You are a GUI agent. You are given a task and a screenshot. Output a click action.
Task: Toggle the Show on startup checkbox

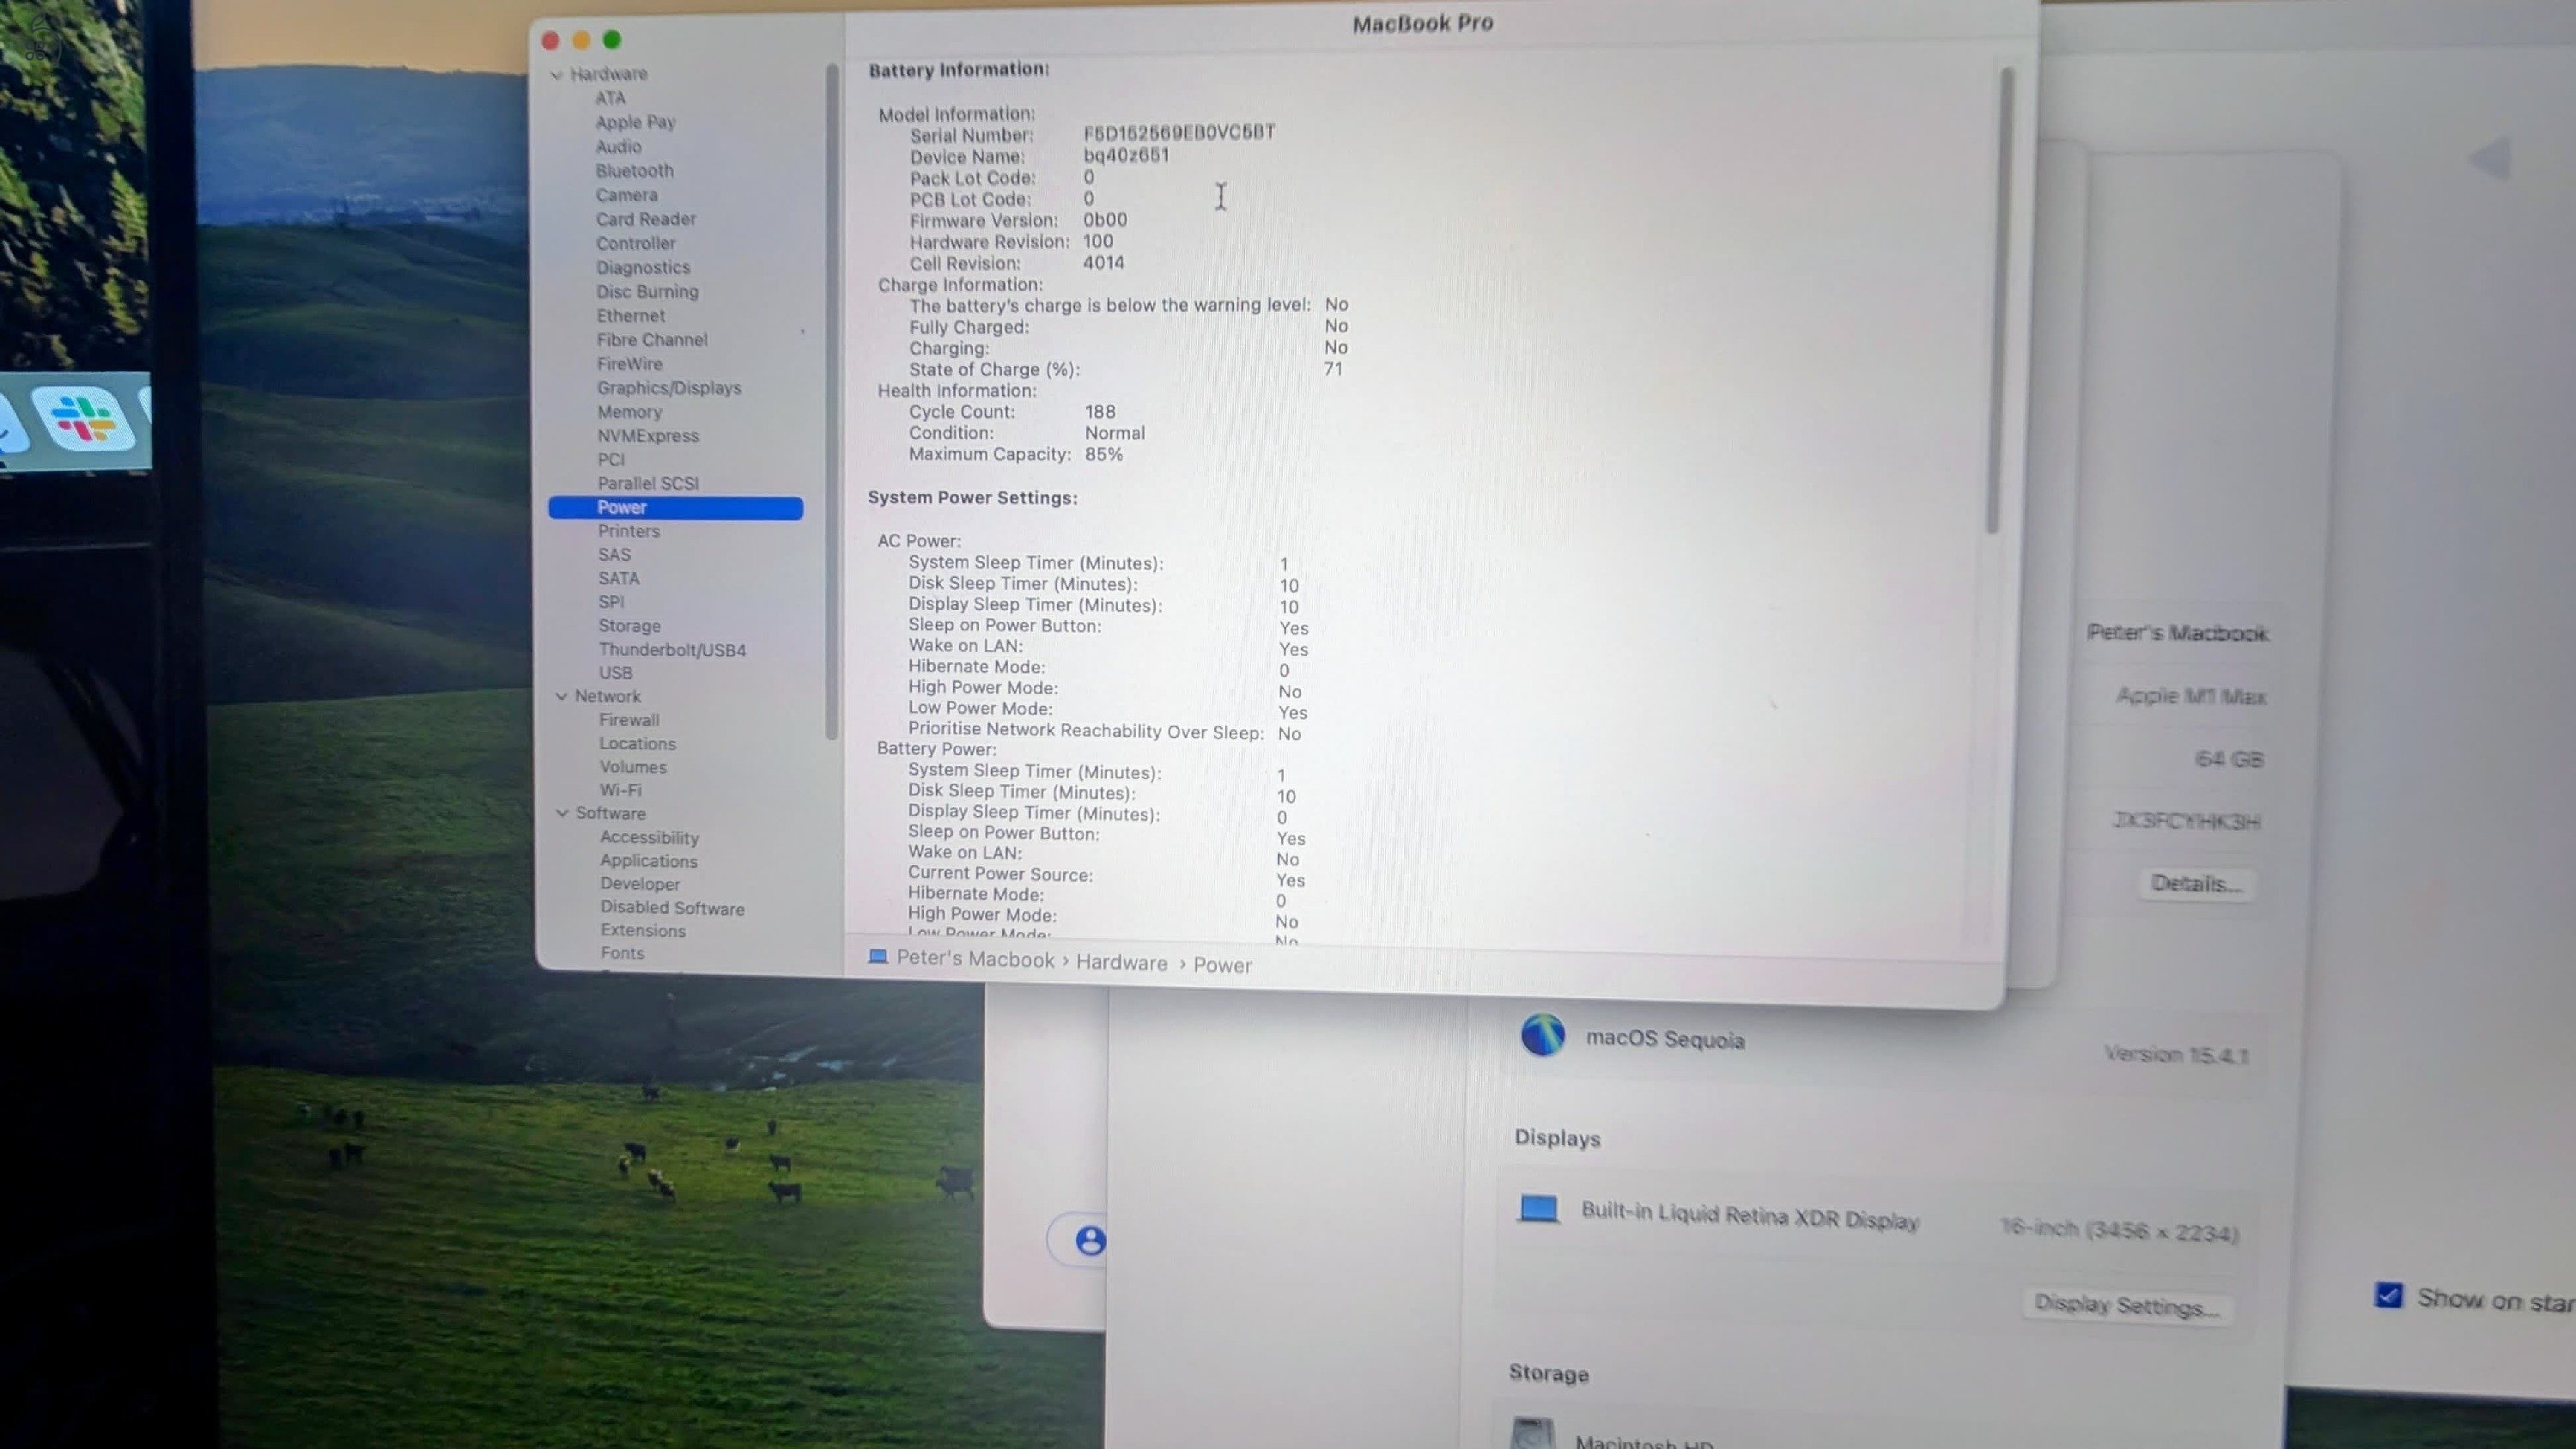(2388, 1295)
